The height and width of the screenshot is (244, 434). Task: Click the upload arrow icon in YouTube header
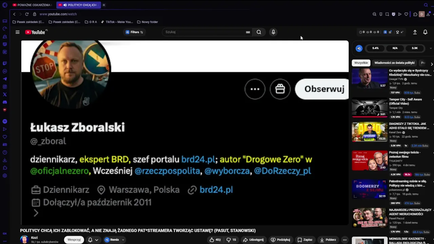pos(415,32)
